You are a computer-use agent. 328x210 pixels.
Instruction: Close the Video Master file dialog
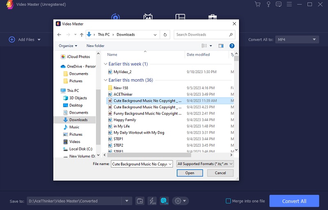[234, 24]
